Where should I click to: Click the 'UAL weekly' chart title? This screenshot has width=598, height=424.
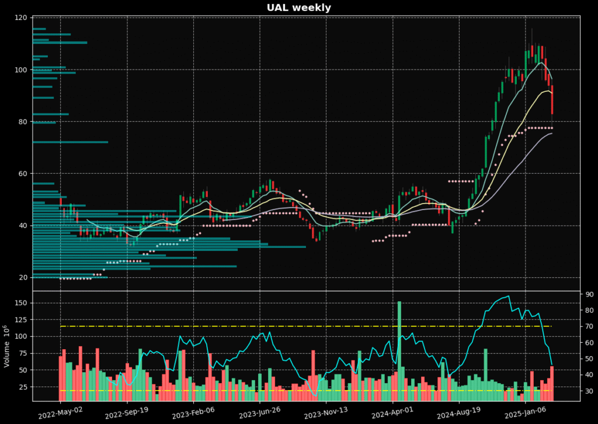pos(298,8)
